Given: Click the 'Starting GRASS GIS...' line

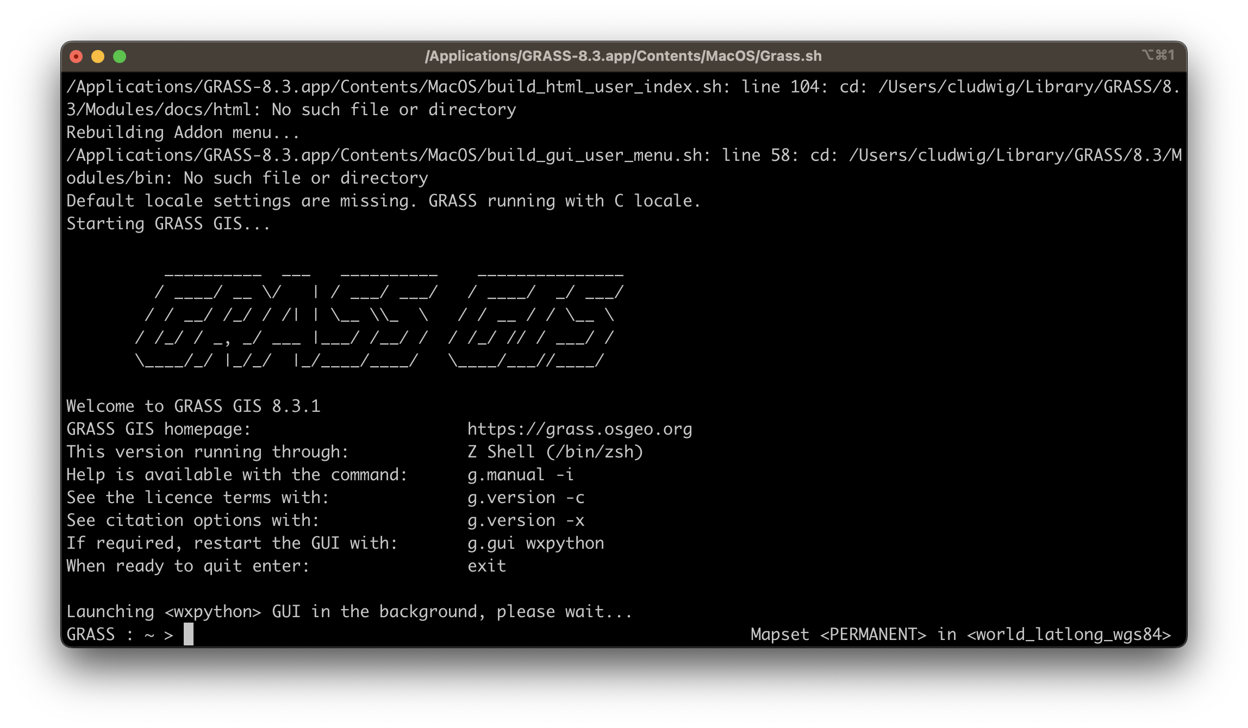Looking at the screenshot, I should [x=168, y=224].
